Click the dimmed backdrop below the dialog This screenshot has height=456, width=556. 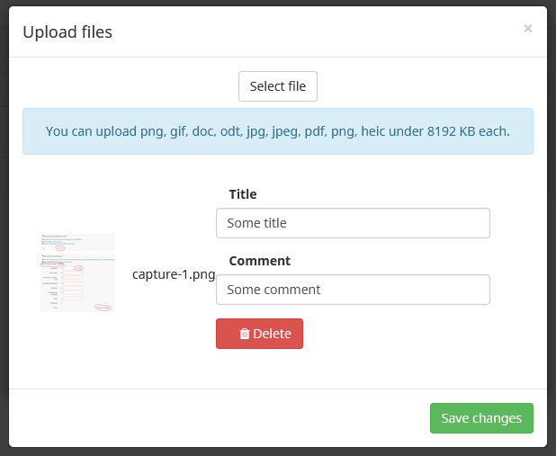click(x=277, y=452)
